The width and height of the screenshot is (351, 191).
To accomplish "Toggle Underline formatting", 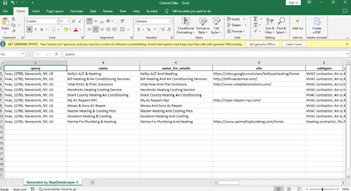I will 42,29.
